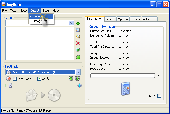This screenshot has width=170, height=114.
Task: Open the Mode menu
Action: (x=23, y=11)
